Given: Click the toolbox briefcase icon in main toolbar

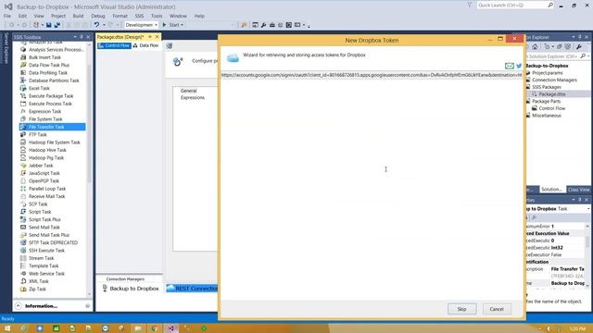Looking at the screenshot, I should tap(271, 25).
